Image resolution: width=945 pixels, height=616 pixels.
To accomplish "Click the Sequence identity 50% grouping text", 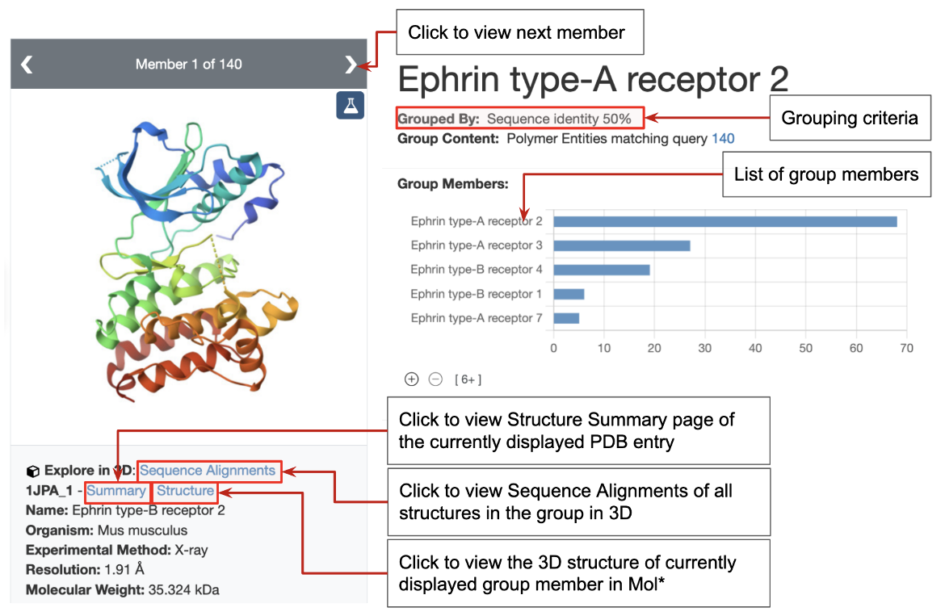I will 559,119.
